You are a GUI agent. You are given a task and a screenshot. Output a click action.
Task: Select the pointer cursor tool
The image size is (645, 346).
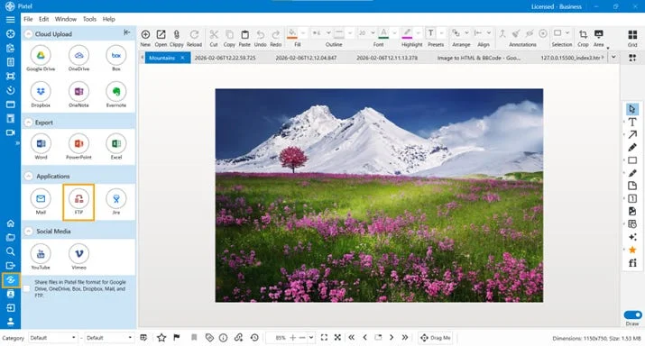(x=632, y=109)
